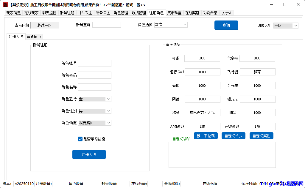Open the 角色管理 tab
The image size is (305, 188).
pos(121,13)
